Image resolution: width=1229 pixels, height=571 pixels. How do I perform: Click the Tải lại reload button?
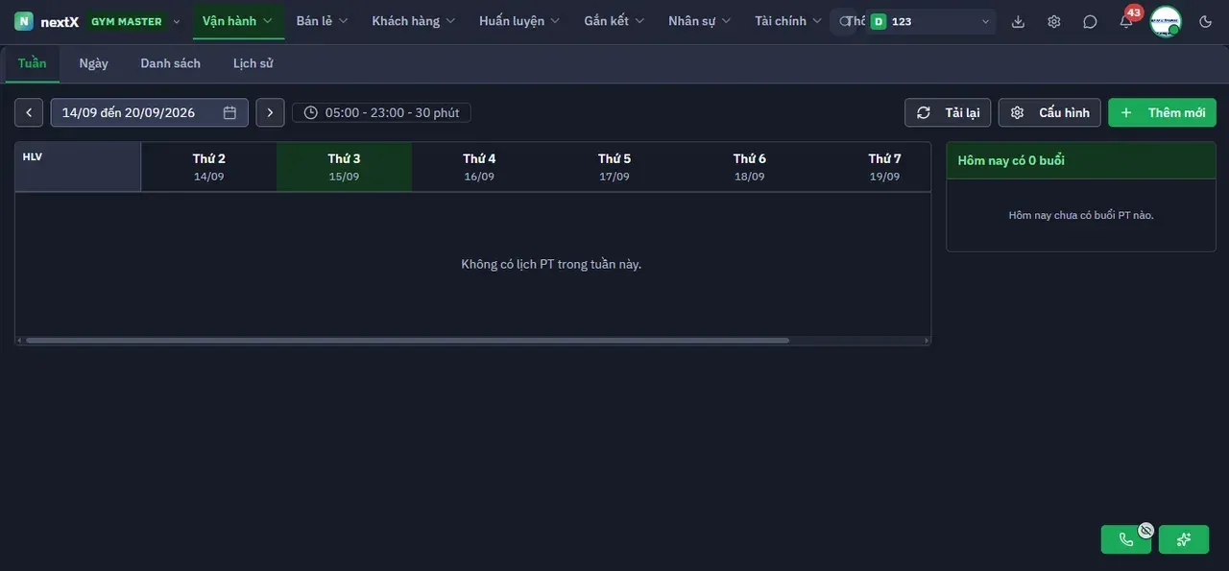coord(948,112)
